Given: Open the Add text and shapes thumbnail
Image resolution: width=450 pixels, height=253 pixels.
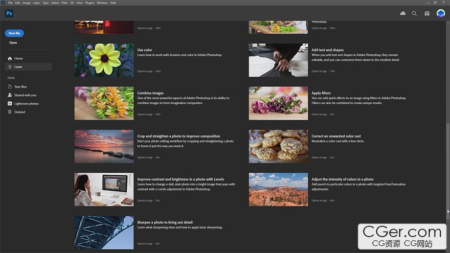Looking at the screenshot, I should click(278, 60).
